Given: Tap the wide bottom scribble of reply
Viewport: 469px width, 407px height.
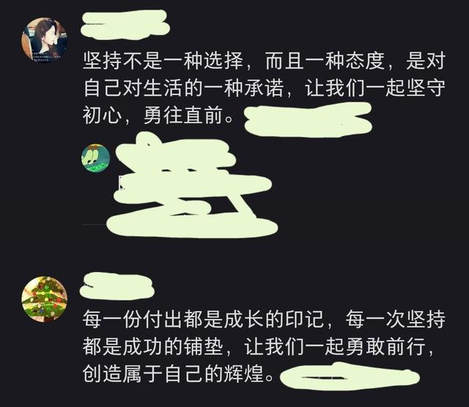Looking at the screenshot, I should pyautogui.click(x=192, y=226).
